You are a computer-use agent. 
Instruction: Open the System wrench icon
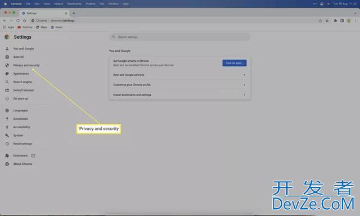(7, 136)
